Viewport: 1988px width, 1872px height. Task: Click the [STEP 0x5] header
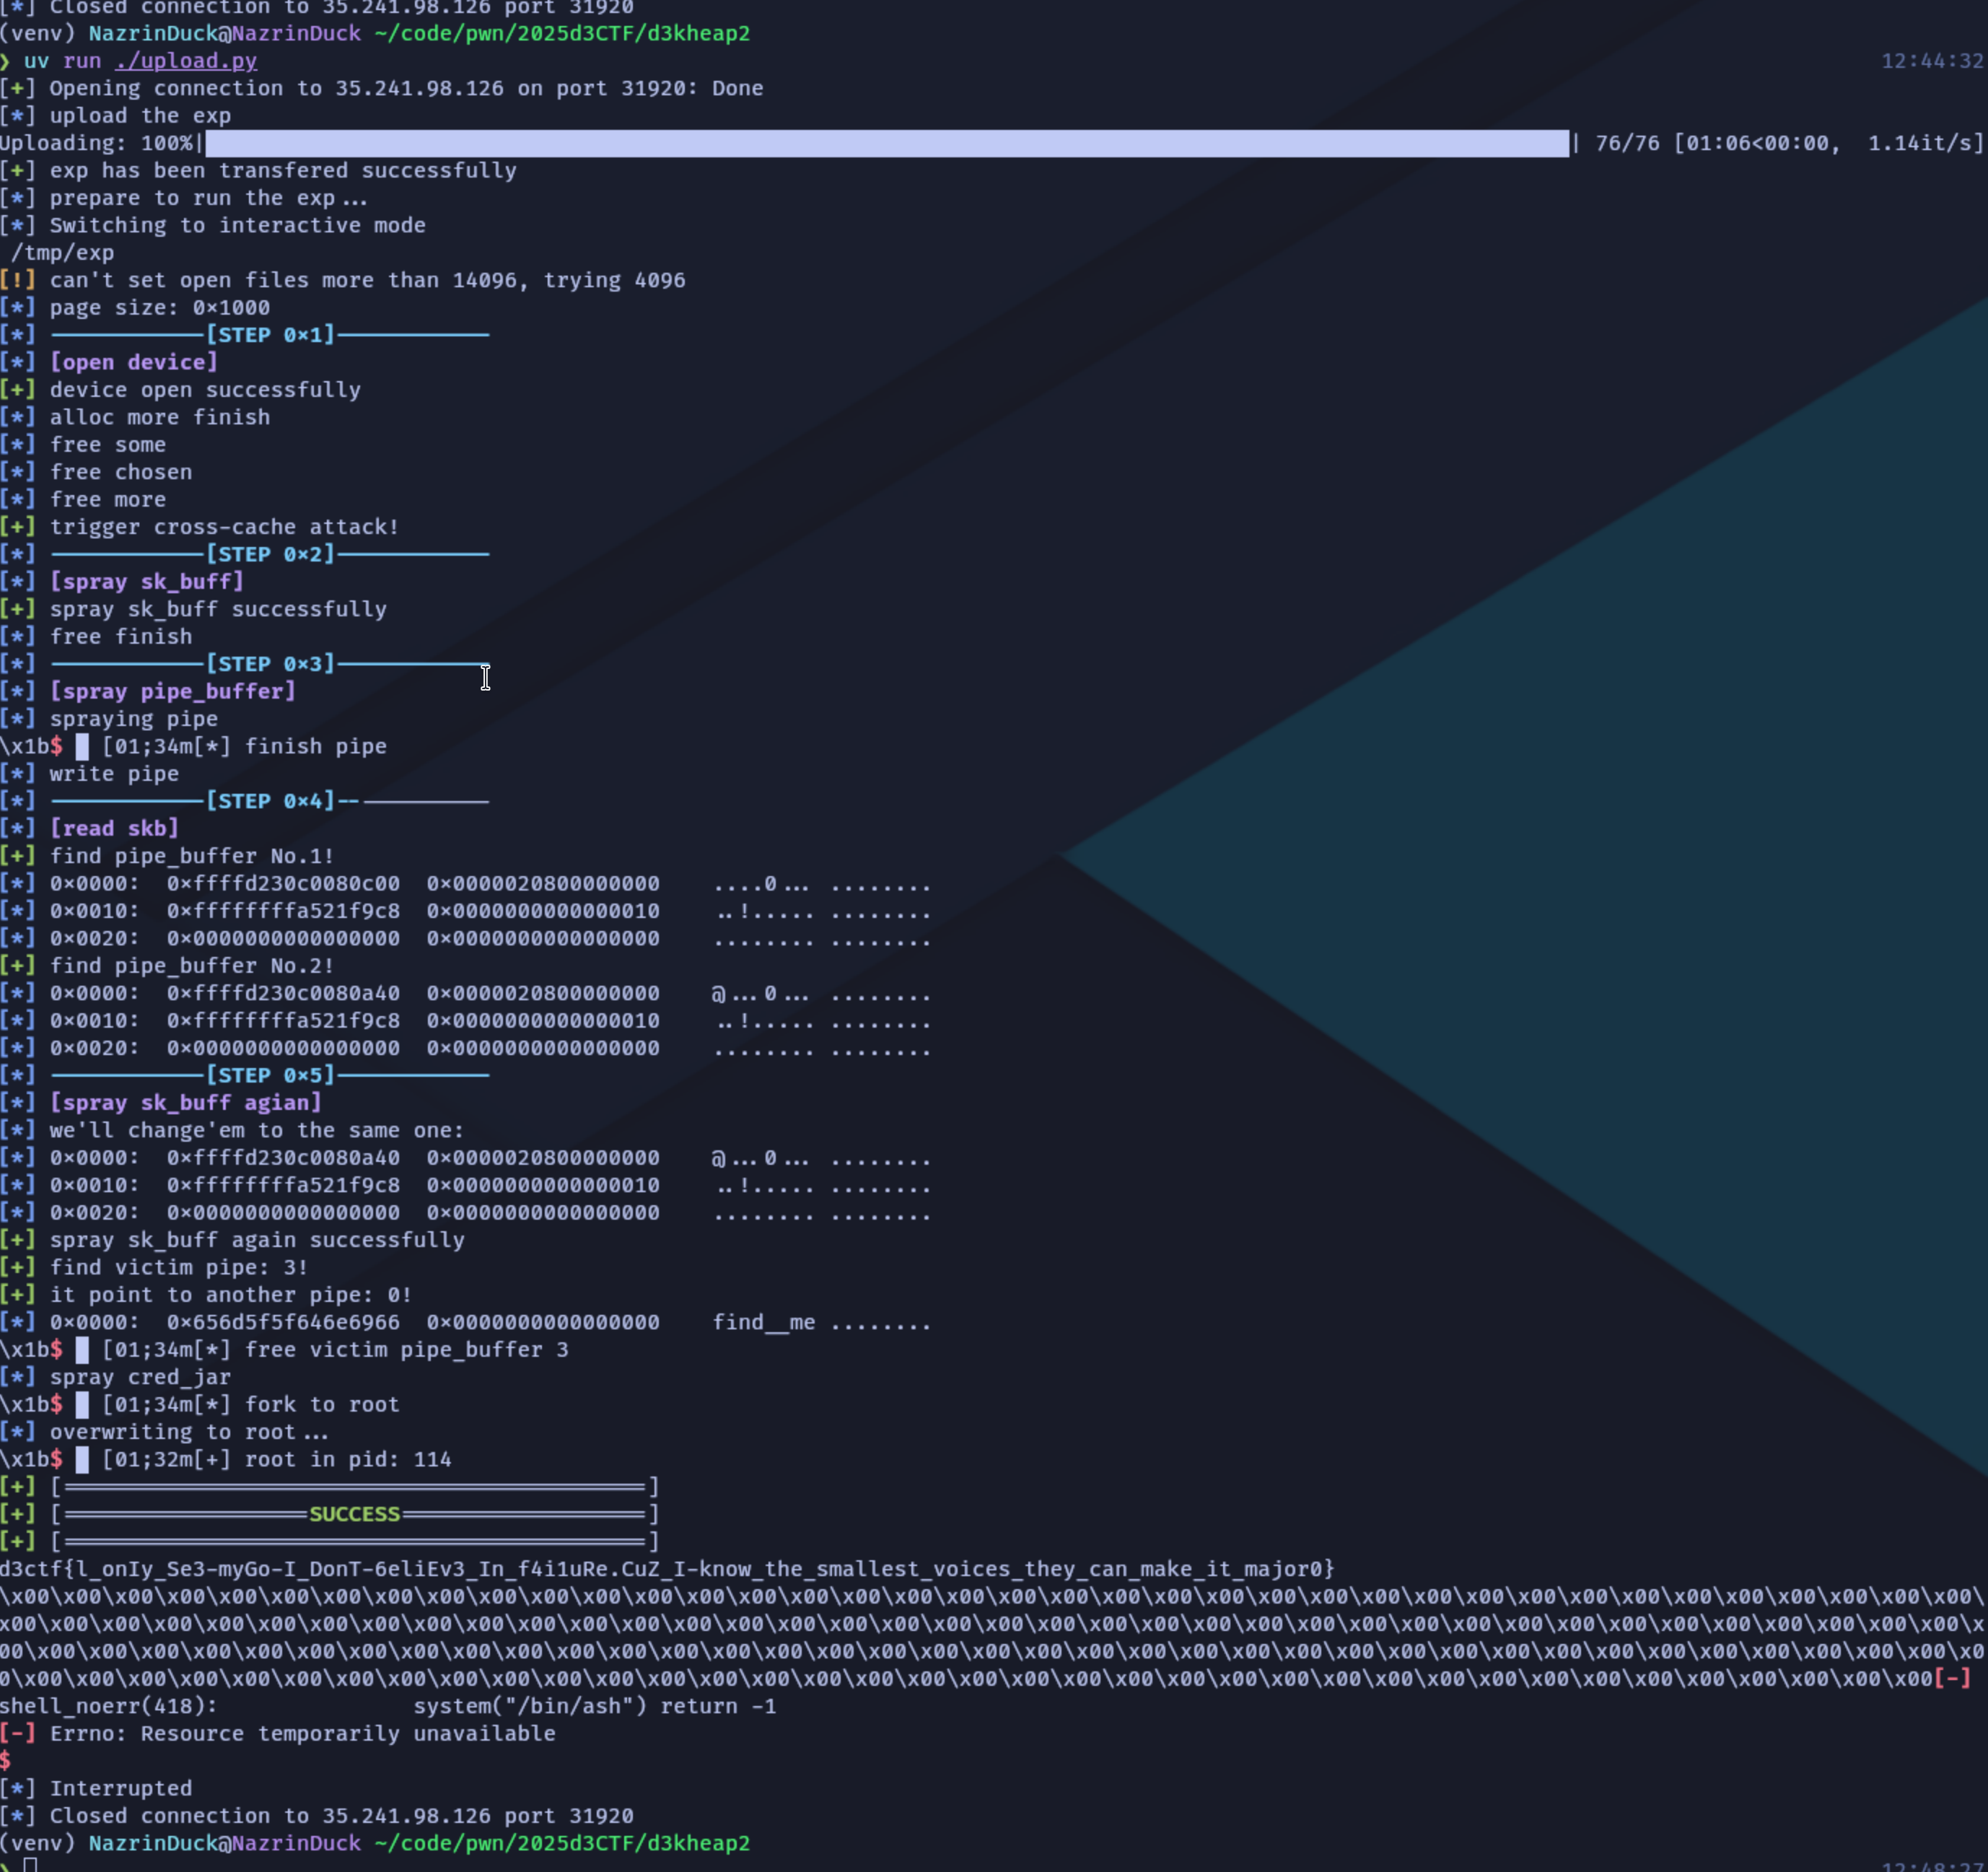coord(270,1075)
